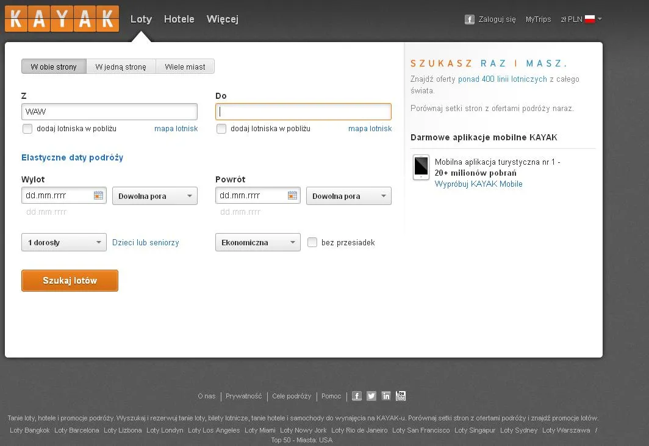Open the zł PLN currency dropdown arrow
Viewport: 649px width, 446px height.
coord(600,19)
